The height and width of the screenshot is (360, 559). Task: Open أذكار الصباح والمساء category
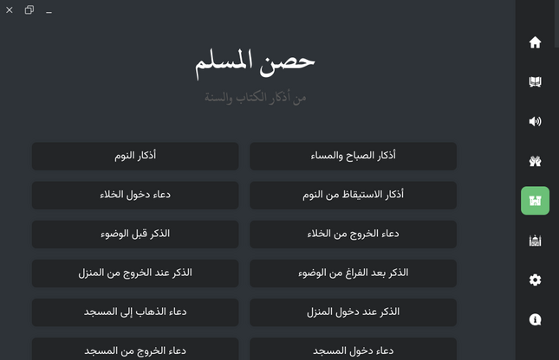(353, 157)
